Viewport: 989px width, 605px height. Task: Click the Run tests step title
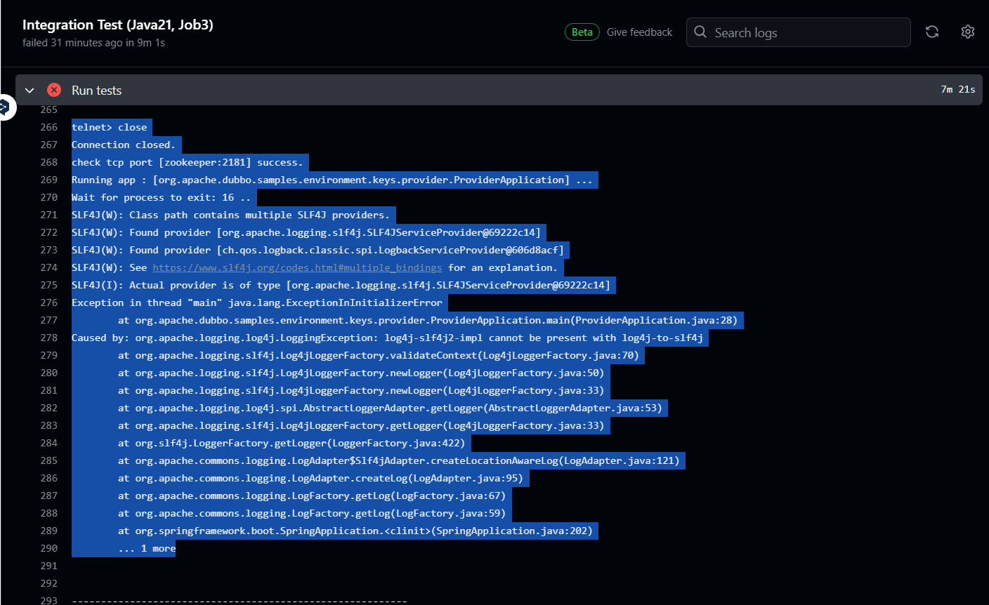(96, 90)
